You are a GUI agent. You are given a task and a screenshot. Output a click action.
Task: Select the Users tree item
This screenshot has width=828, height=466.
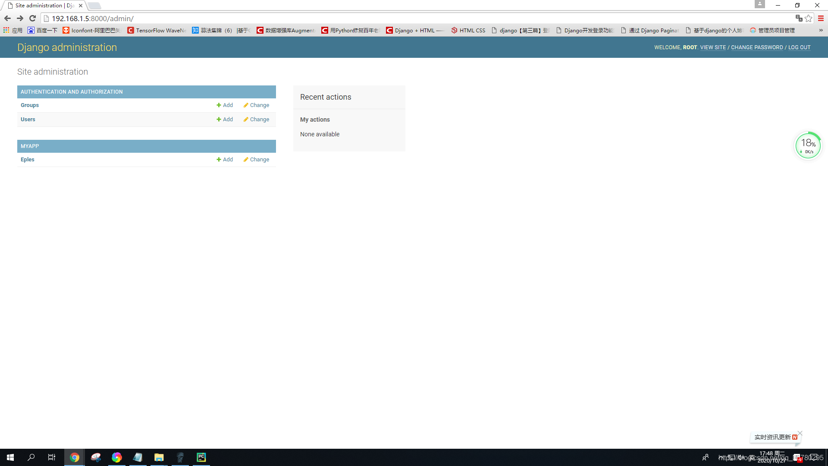coord(28,119)
